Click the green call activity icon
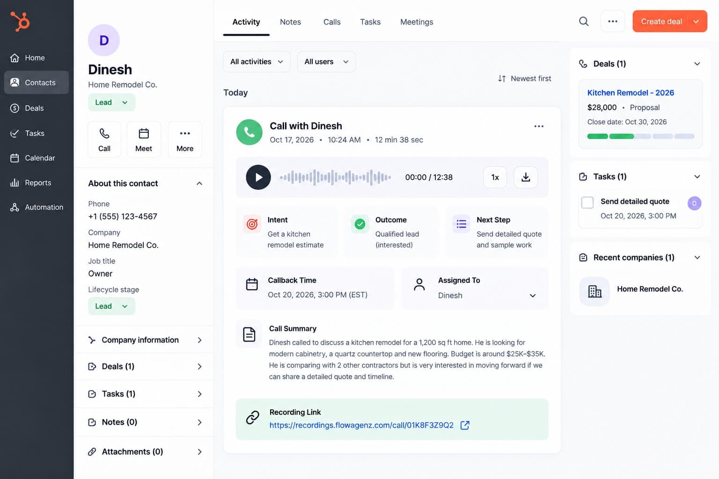Viewport: 719px width, 479px height. click(249, 132)
